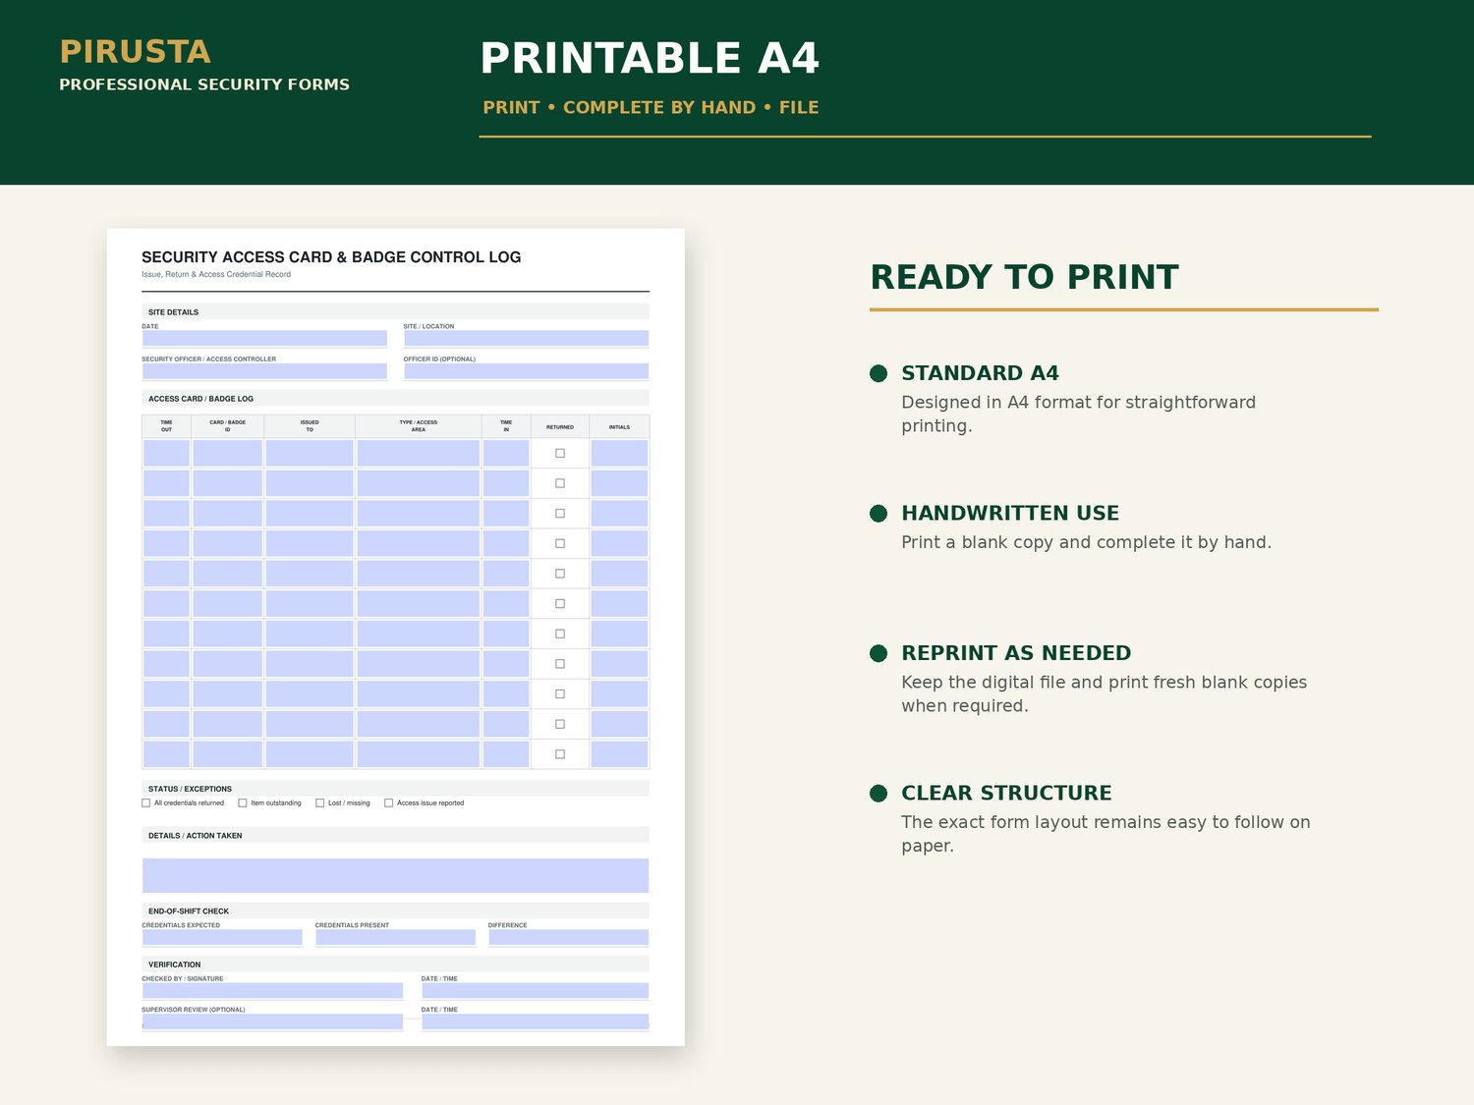Click the REPRINT AS NEEDED heading
Image resolution: width=1474 pixels, height=1105 pixels.
tap(1016, 653)
